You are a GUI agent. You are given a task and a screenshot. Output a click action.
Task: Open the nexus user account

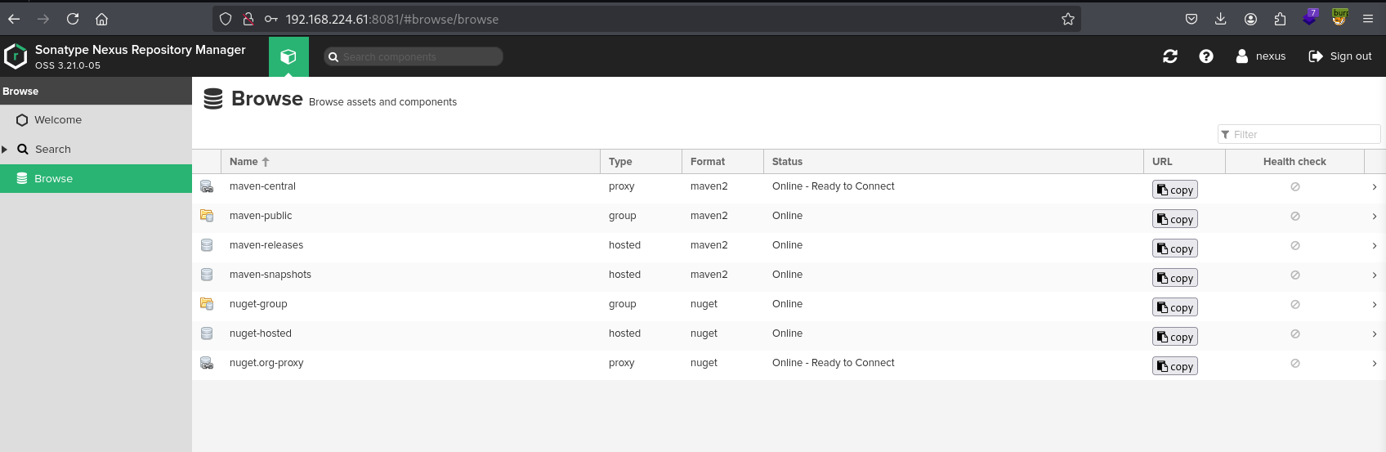click(x=1261, y=56)
